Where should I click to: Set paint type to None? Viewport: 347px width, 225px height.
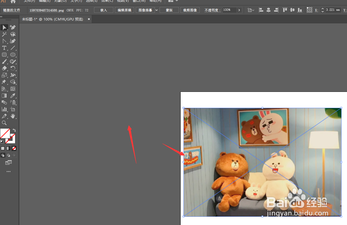(x=14, y=148)
